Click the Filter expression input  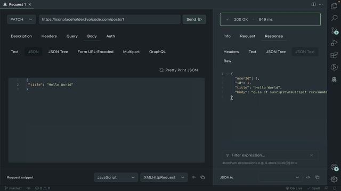(270, 155)
